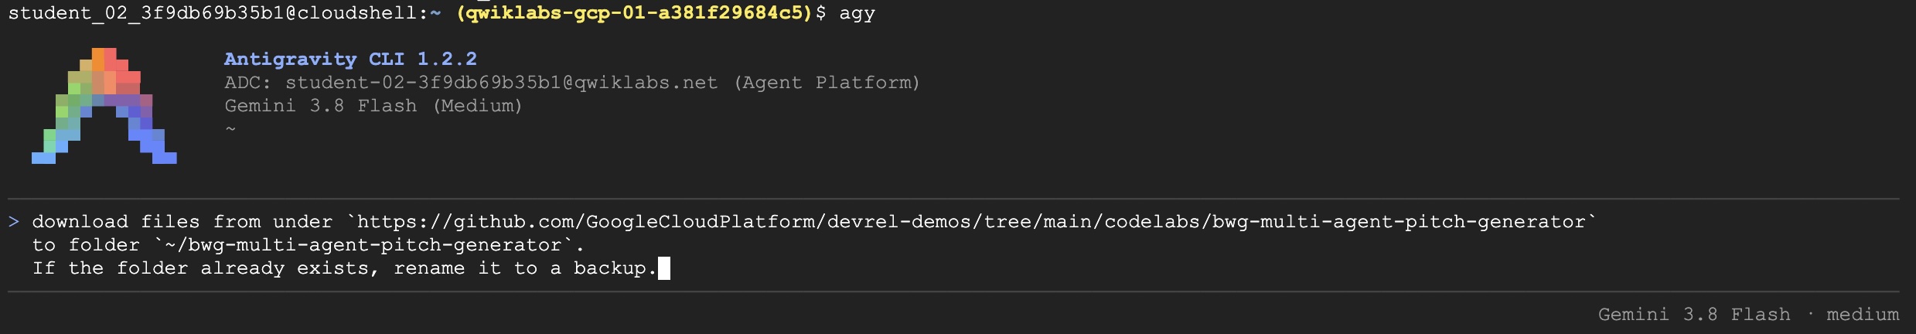Place cursor after the word backup
The image size is (1916, 334).
pos(657,268)
